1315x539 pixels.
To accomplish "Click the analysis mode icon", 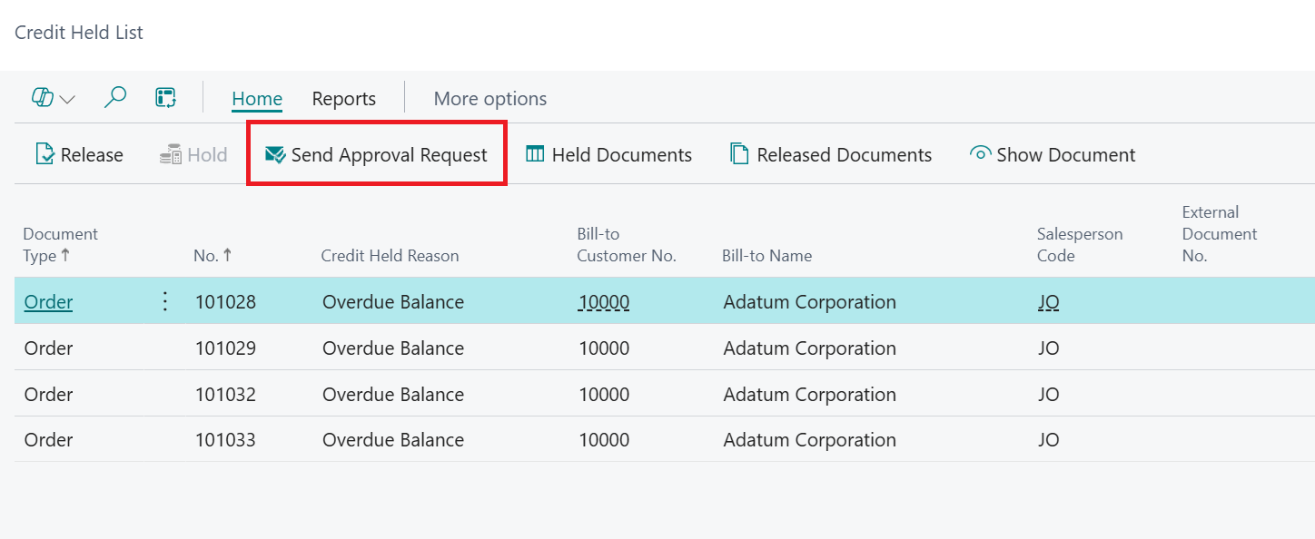I will tap(165, 98).
